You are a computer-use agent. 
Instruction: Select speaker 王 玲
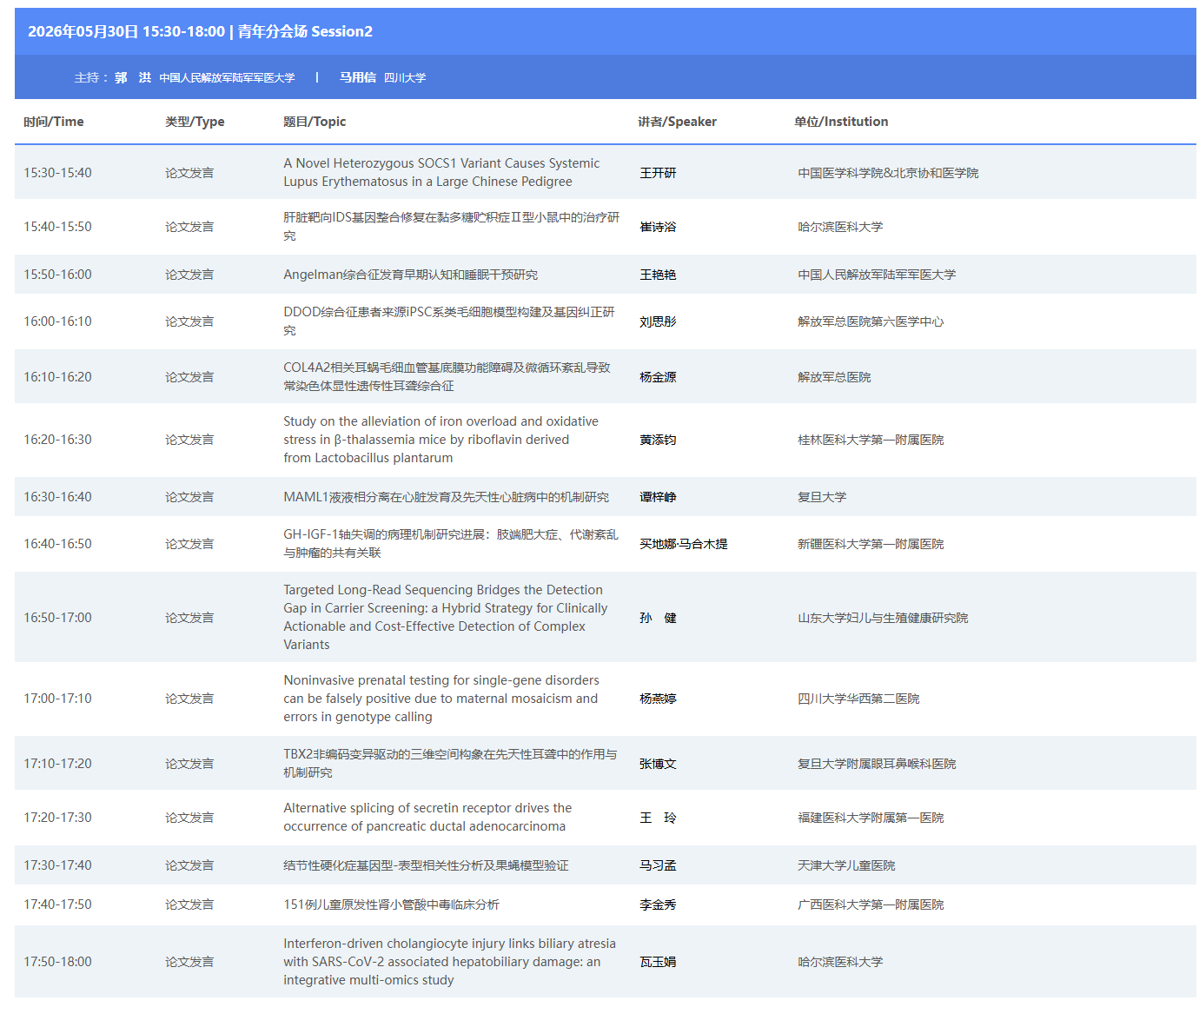(658, 818)
